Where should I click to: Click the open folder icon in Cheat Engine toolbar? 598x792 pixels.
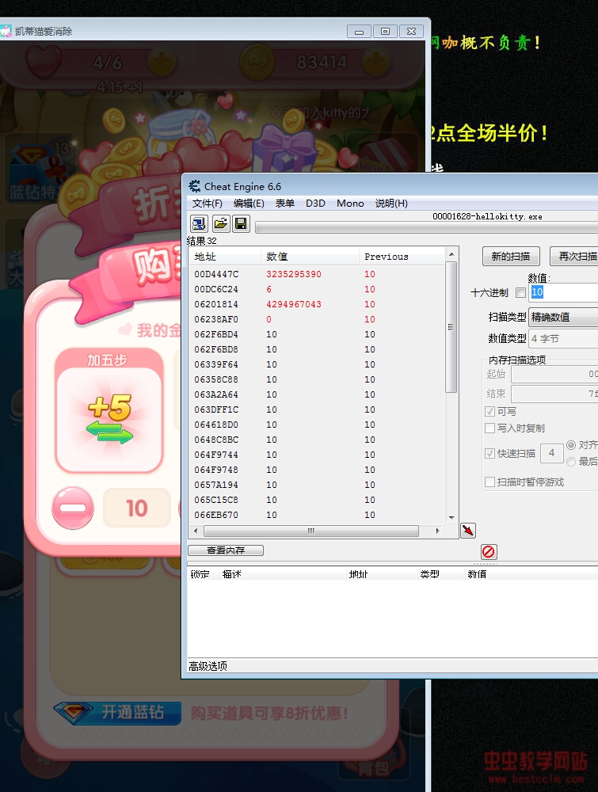point(221,223)
